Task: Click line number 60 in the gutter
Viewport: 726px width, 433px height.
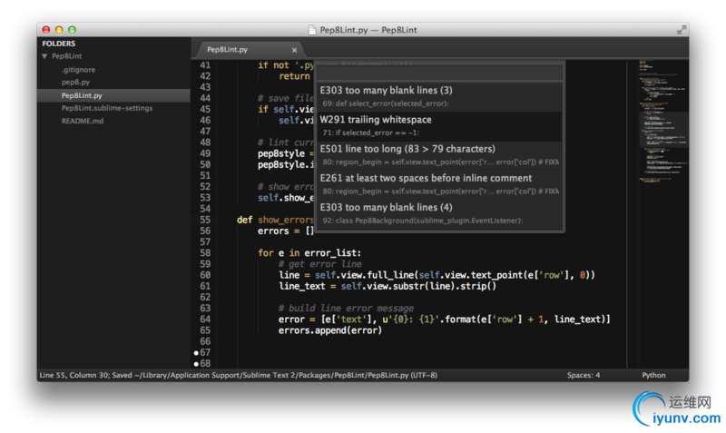Action: coord(205,275)
